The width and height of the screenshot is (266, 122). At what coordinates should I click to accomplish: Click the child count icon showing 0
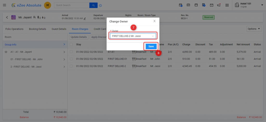(43, 17)
